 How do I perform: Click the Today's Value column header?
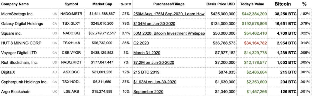pyautogui.click(x=252, y=4)
